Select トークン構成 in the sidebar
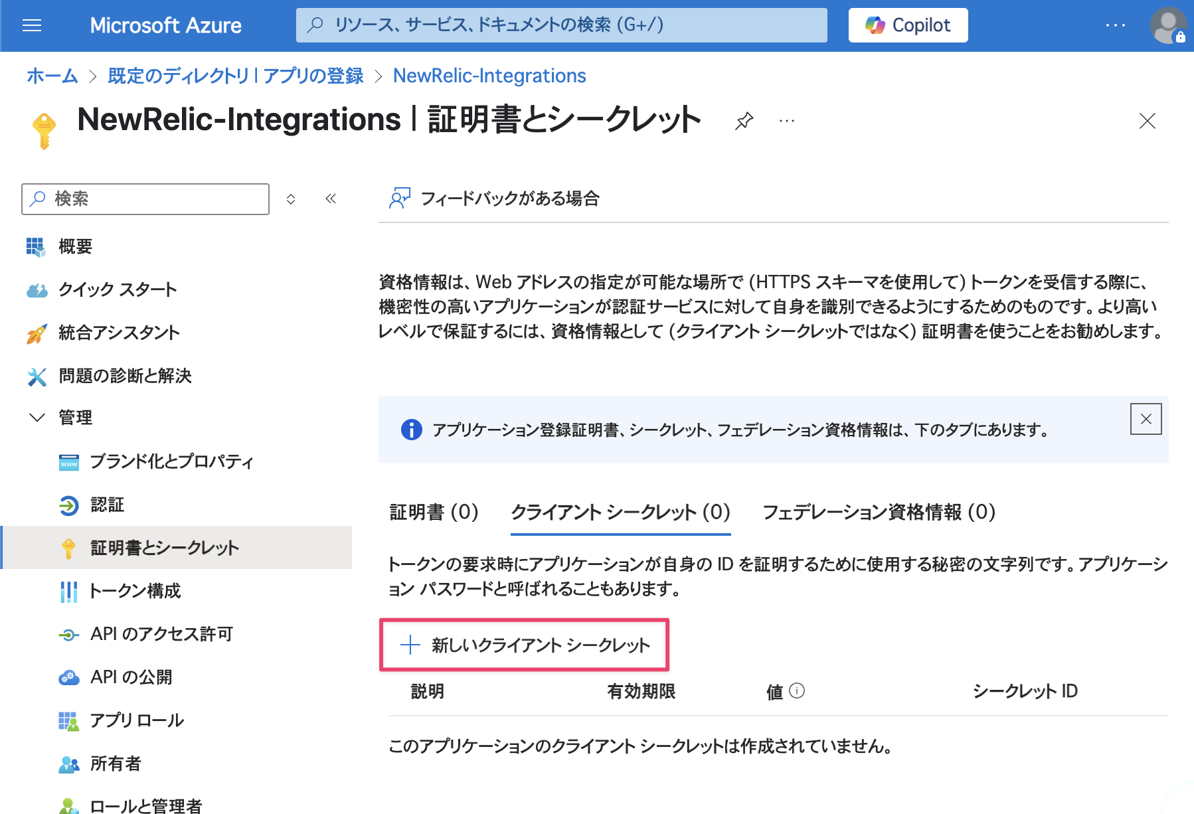 (136, 591)
